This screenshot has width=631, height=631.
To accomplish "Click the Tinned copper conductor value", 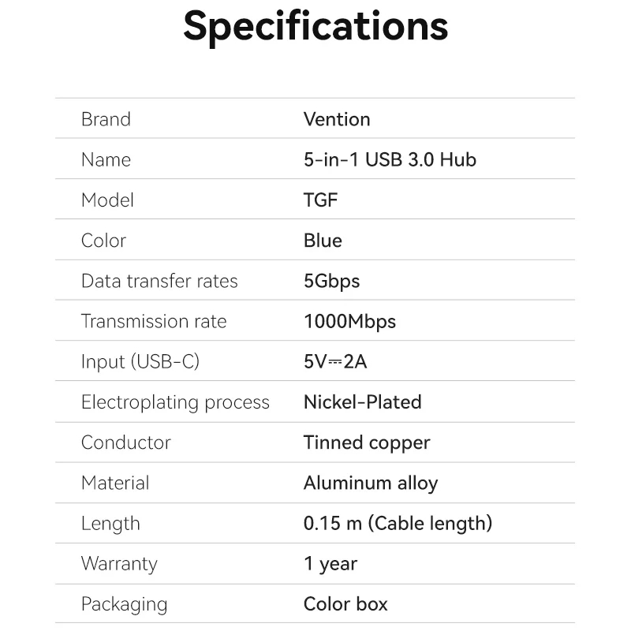I will tap(367, 442).
